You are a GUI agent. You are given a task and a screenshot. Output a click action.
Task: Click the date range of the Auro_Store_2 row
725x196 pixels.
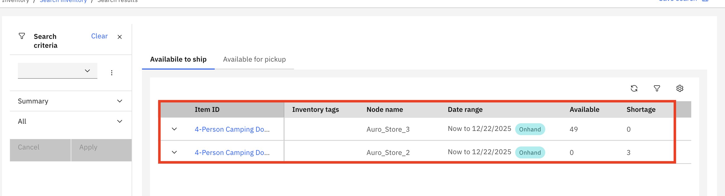479,152
